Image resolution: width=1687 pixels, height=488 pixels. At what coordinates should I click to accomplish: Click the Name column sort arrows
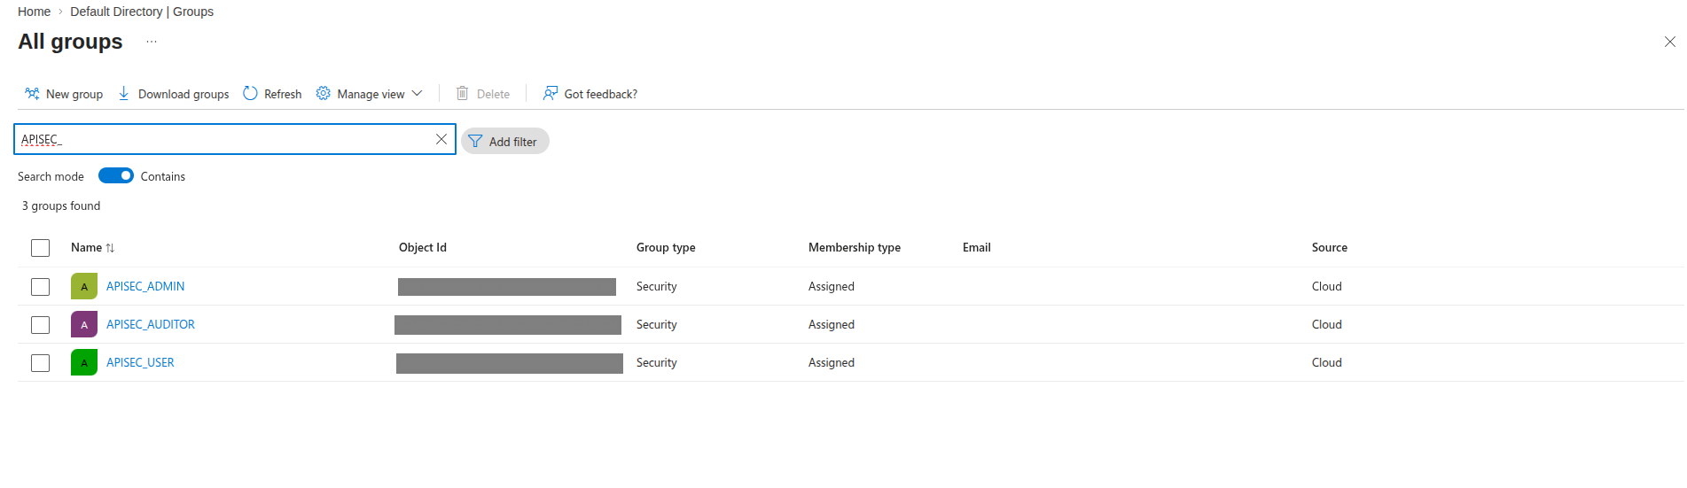pyautogui.click(x=110, y=248)
